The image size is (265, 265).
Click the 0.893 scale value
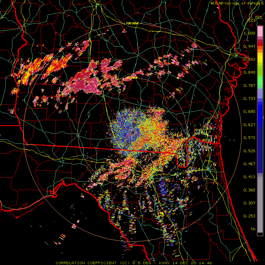(x=249, y=59)
